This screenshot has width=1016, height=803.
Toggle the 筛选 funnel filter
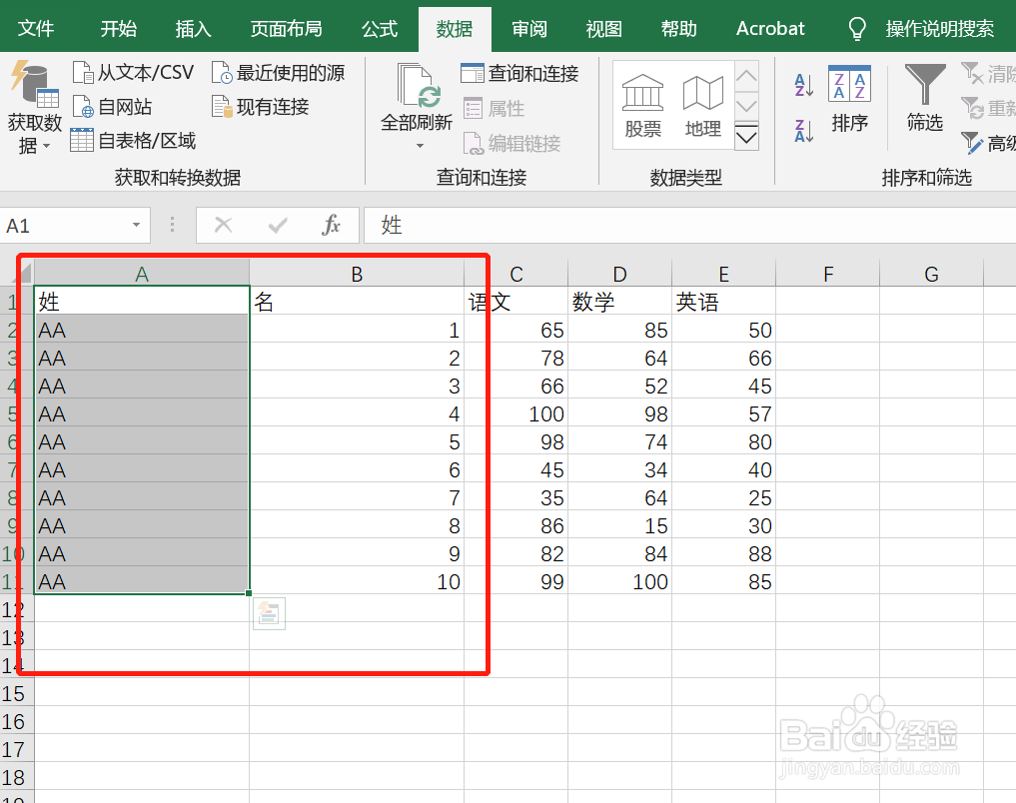(925, 98)
